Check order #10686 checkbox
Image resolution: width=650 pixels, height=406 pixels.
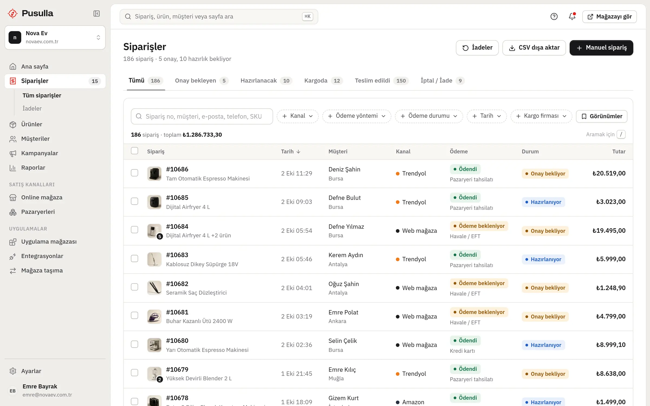(x=134, y=173)
